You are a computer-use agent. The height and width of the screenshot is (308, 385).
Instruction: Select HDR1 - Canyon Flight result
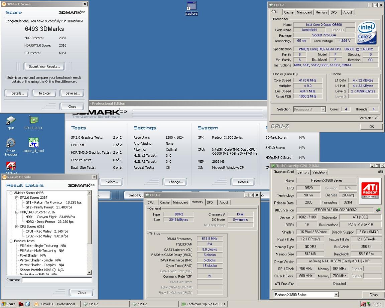click(x=50, y=217)
